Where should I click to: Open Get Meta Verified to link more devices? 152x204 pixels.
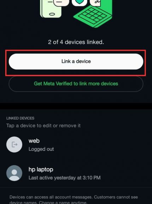(76, 84)
